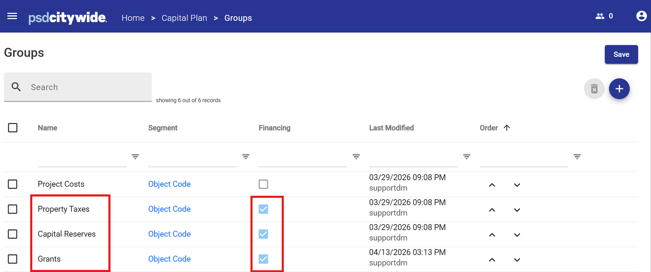Uncheck Financing for Capital Reserves
The image size is (651, 272).
pos(263,234)
